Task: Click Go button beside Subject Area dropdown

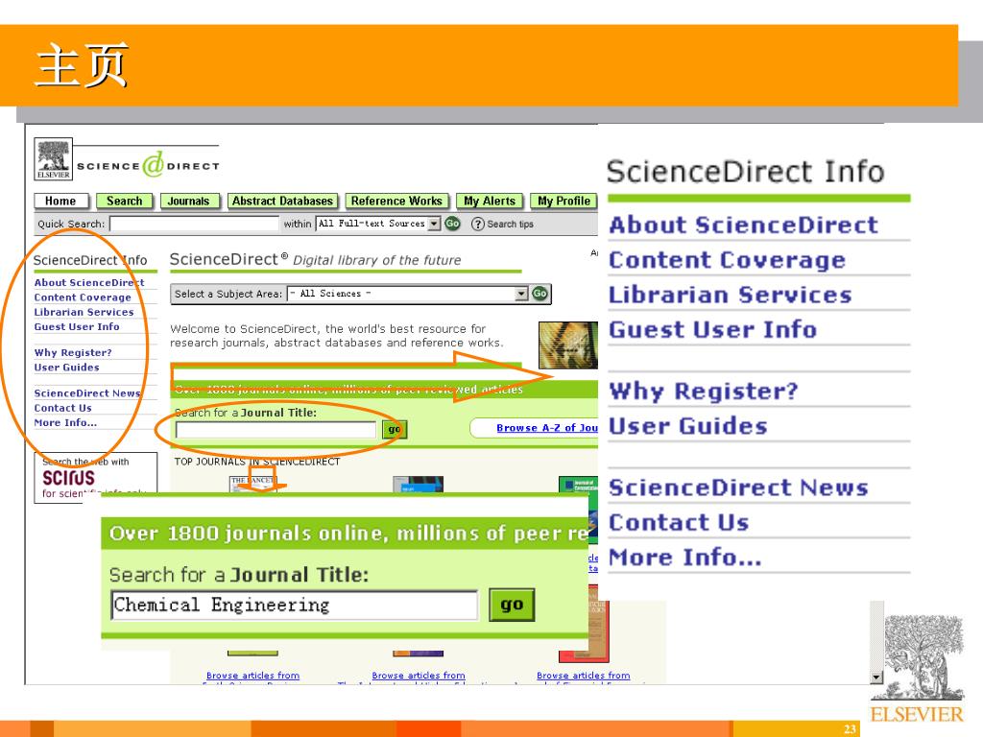Action: coord(539,294)
